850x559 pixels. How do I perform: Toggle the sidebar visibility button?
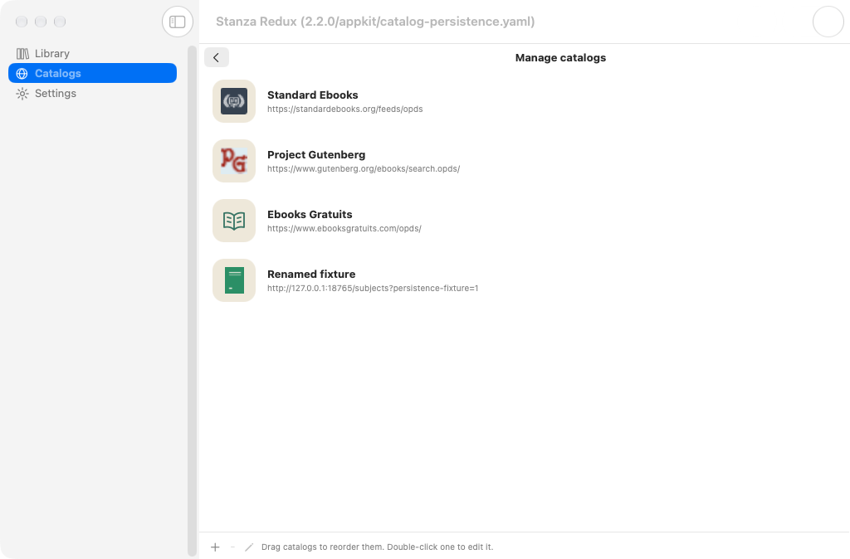178,22
